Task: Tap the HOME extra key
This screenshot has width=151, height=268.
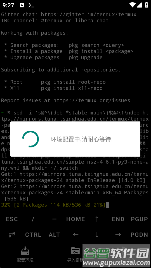Action: [75, 219]
